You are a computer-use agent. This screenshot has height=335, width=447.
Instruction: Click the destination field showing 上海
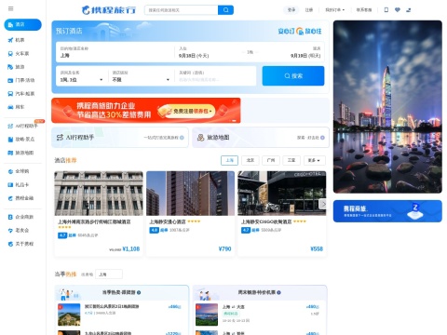115,52
